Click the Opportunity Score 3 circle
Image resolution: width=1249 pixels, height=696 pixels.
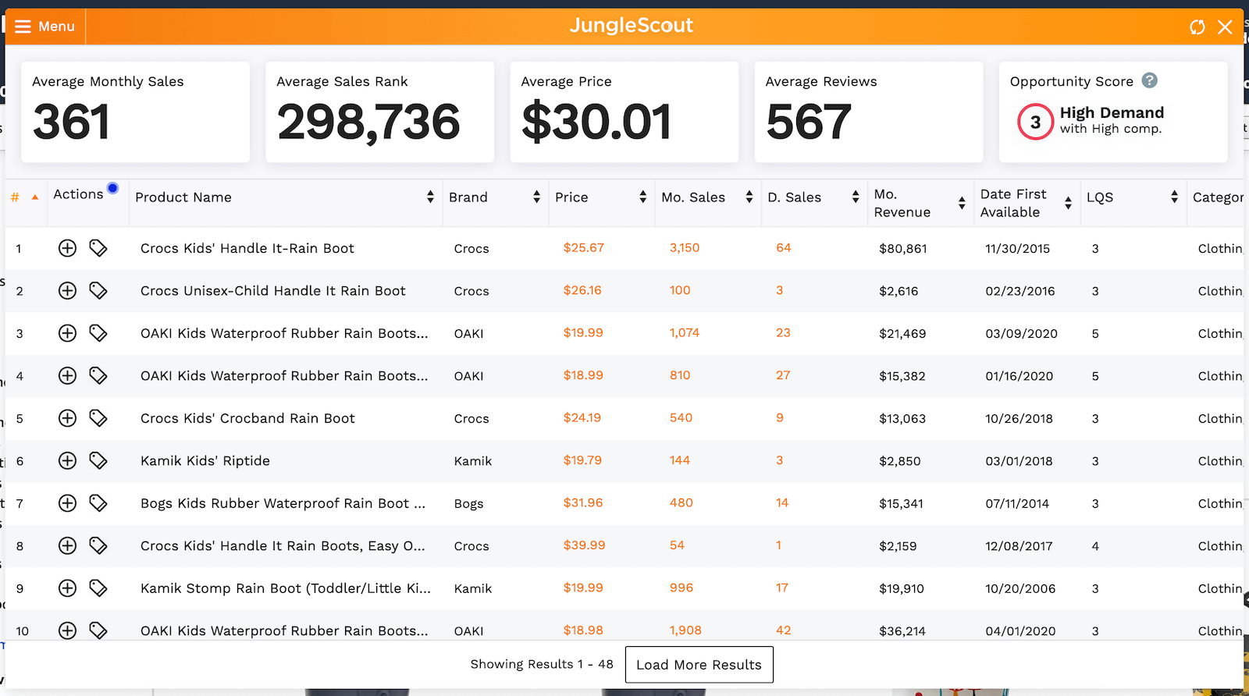coord(1035,122)
